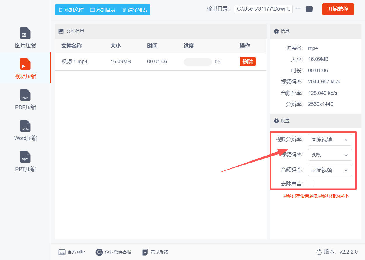Open the PDF压缩 file icon
Image resolution: width=365 pixels, height=260 pixels.
coord(25,95)
